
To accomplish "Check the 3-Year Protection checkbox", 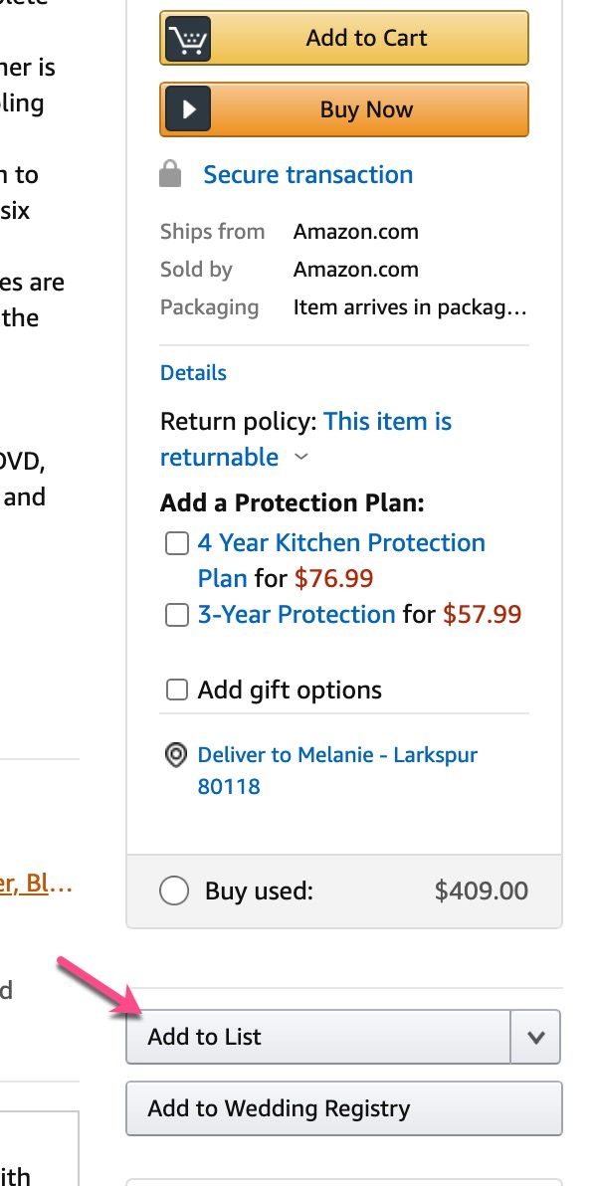I will click(176, 614).
